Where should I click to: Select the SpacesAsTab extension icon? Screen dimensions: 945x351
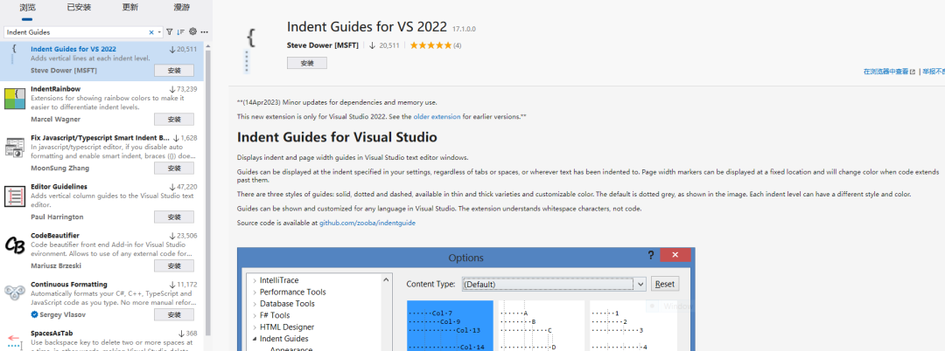click(x=14, y=341)
